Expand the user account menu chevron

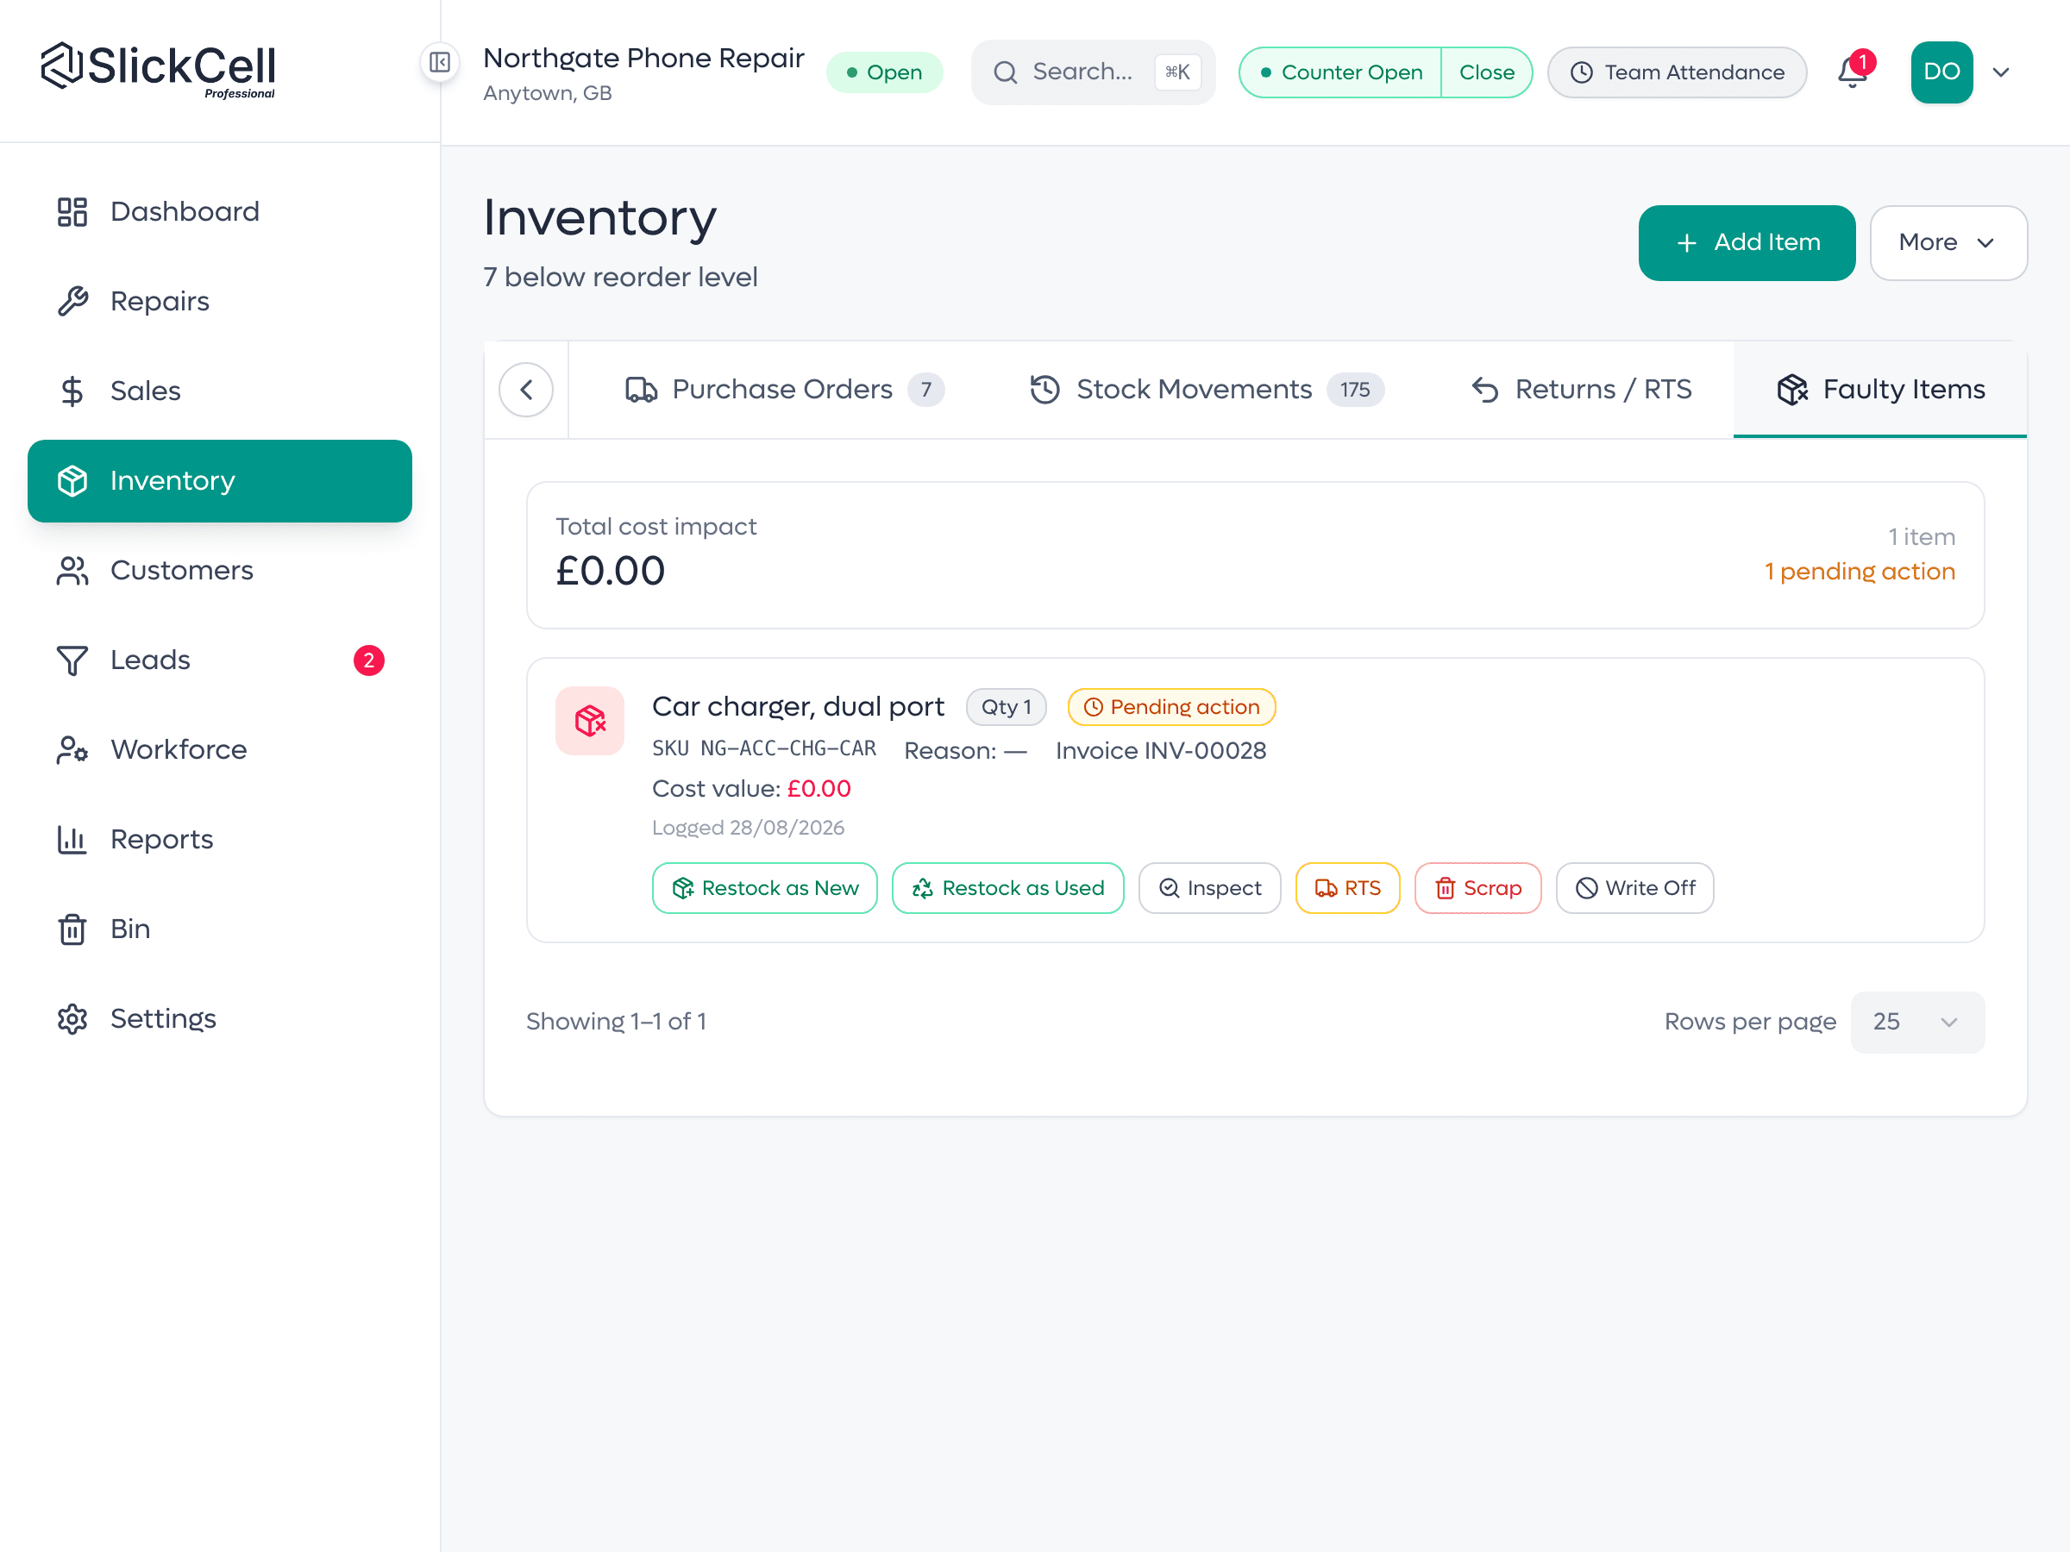(x=2001, y=72)
